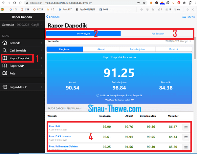Switch to the Mutakhir tab
Screen dimensions: 197x154
(174, 49)
